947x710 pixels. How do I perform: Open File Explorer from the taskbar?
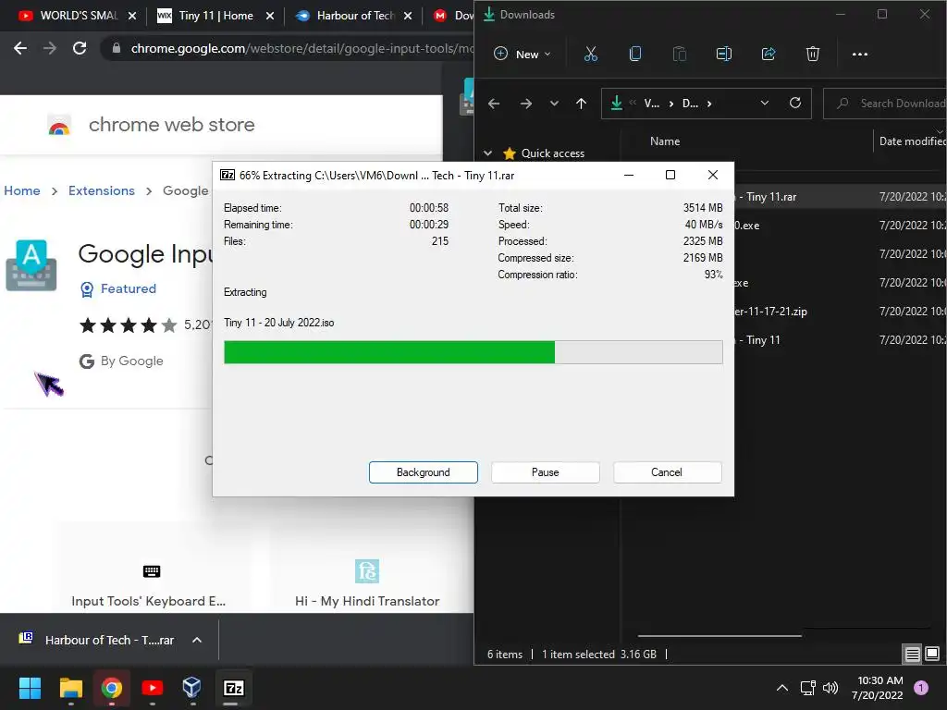tap(70, 688)
